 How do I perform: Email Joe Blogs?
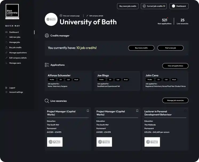[x=126, y=80]
